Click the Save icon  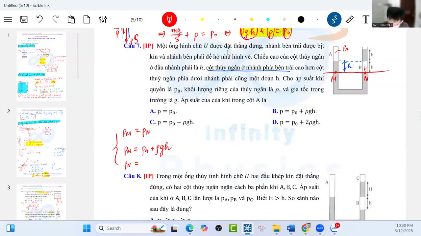[x=24, y=20]
